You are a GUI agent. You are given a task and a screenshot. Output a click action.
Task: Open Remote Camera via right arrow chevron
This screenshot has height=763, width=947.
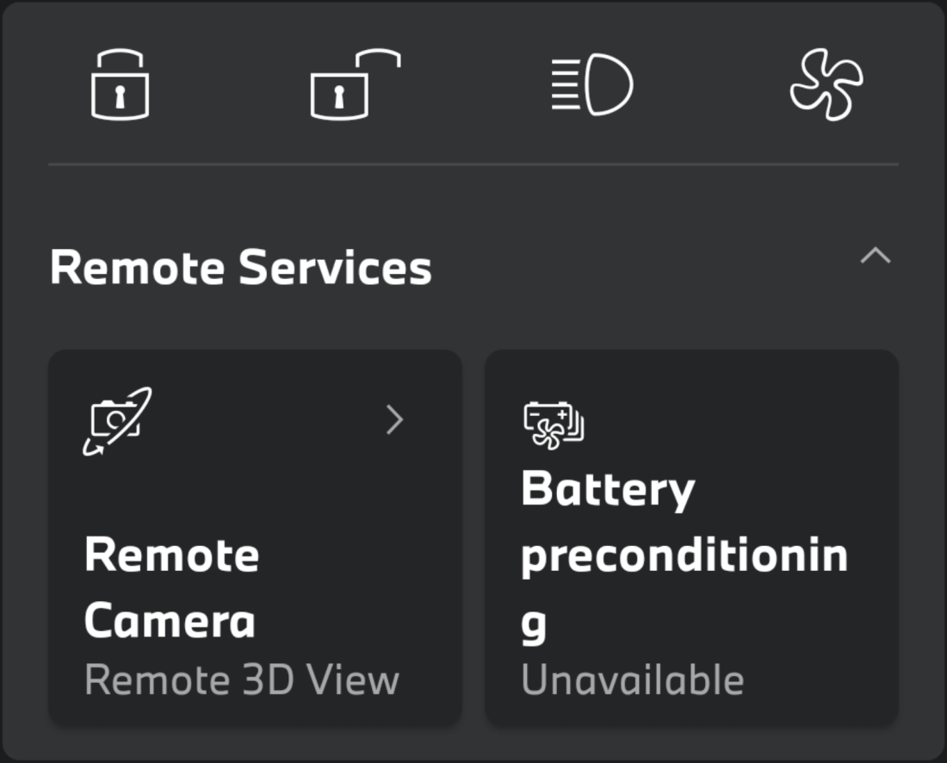[394, 420]
